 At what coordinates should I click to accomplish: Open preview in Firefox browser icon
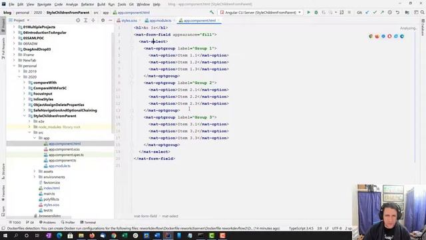377,36
